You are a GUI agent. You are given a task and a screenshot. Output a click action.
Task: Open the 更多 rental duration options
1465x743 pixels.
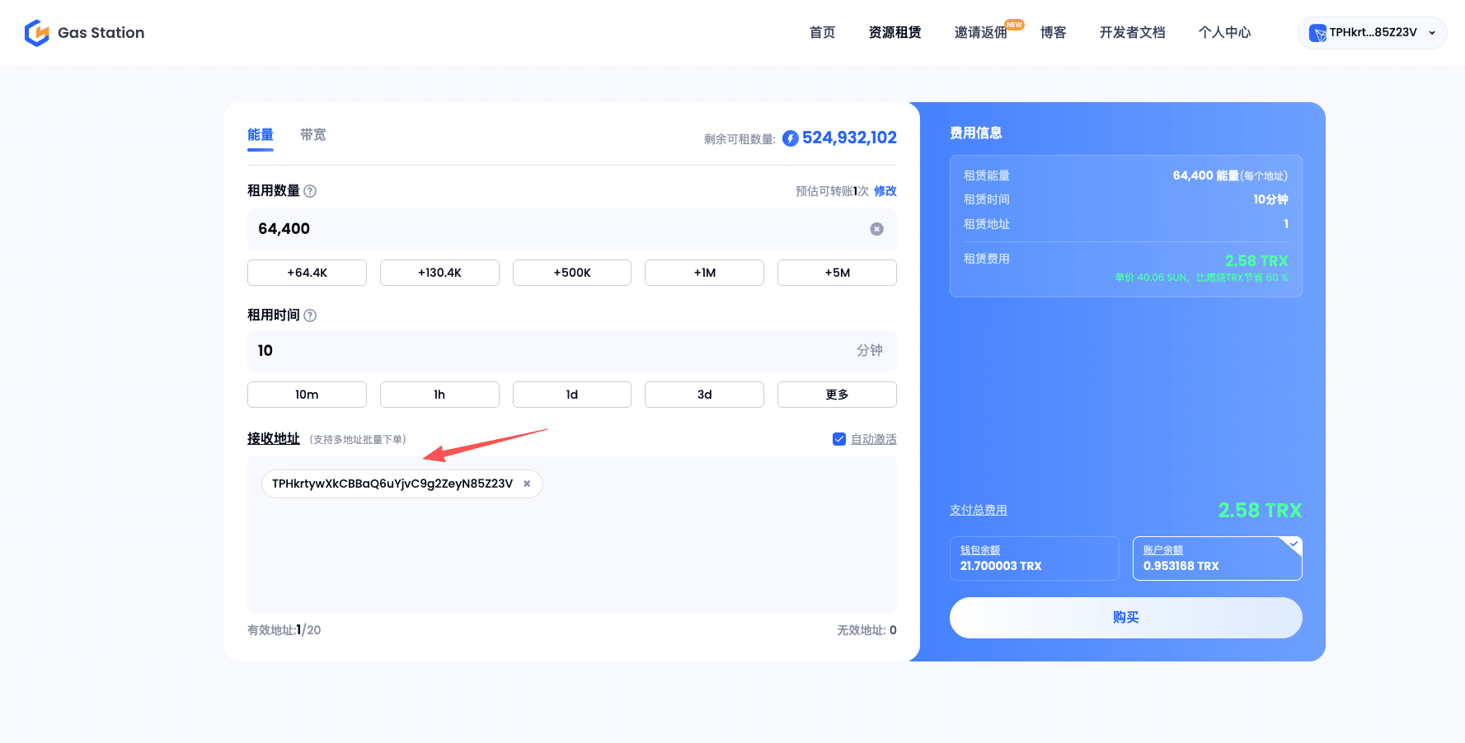tap(836, 395)
